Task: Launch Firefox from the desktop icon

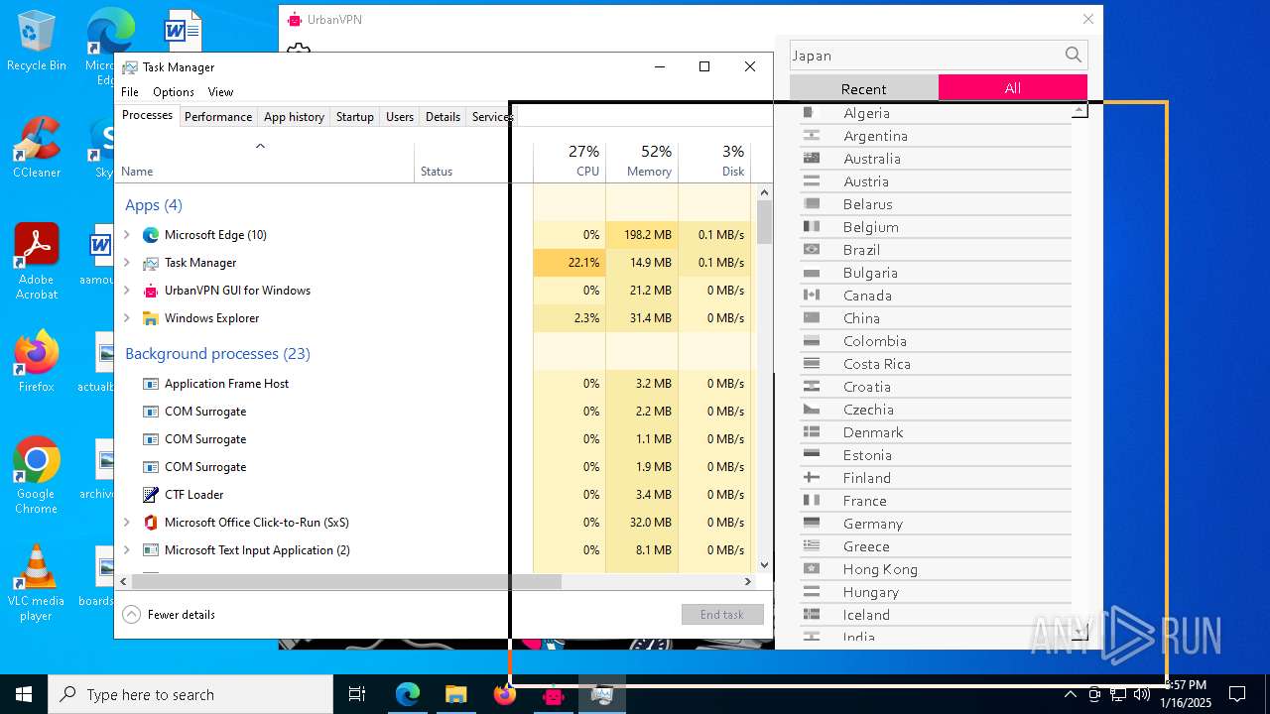Action: (36, 362)
